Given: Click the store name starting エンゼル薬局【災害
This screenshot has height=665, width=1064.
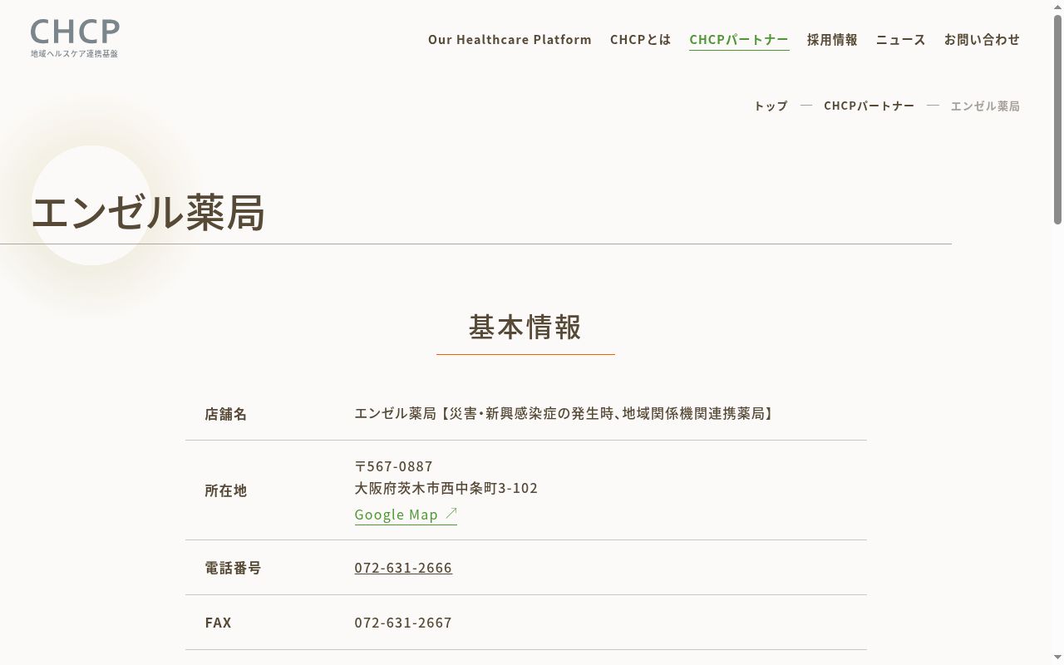Looking at the screenshot, I should 565,413.
